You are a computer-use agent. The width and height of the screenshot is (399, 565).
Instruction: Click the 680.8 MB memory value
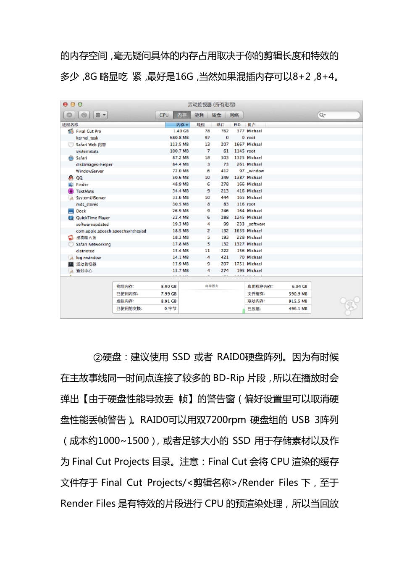click(x=179, y=138)
